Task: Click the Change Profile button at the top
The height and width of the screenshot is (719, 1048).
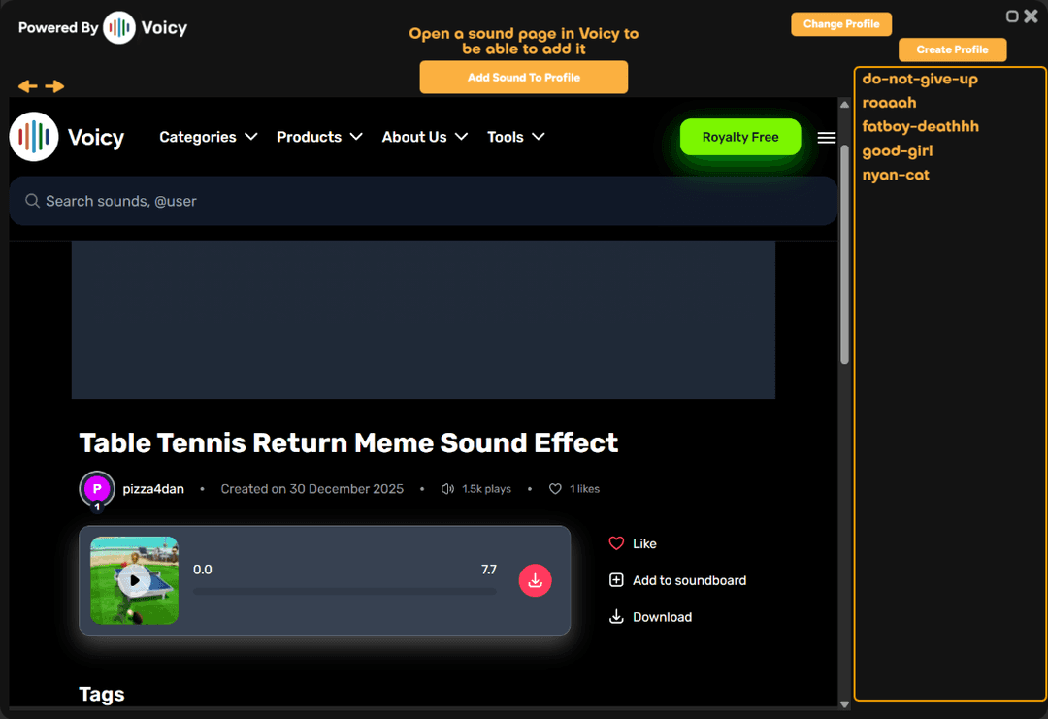Action: tap(840, 23)
